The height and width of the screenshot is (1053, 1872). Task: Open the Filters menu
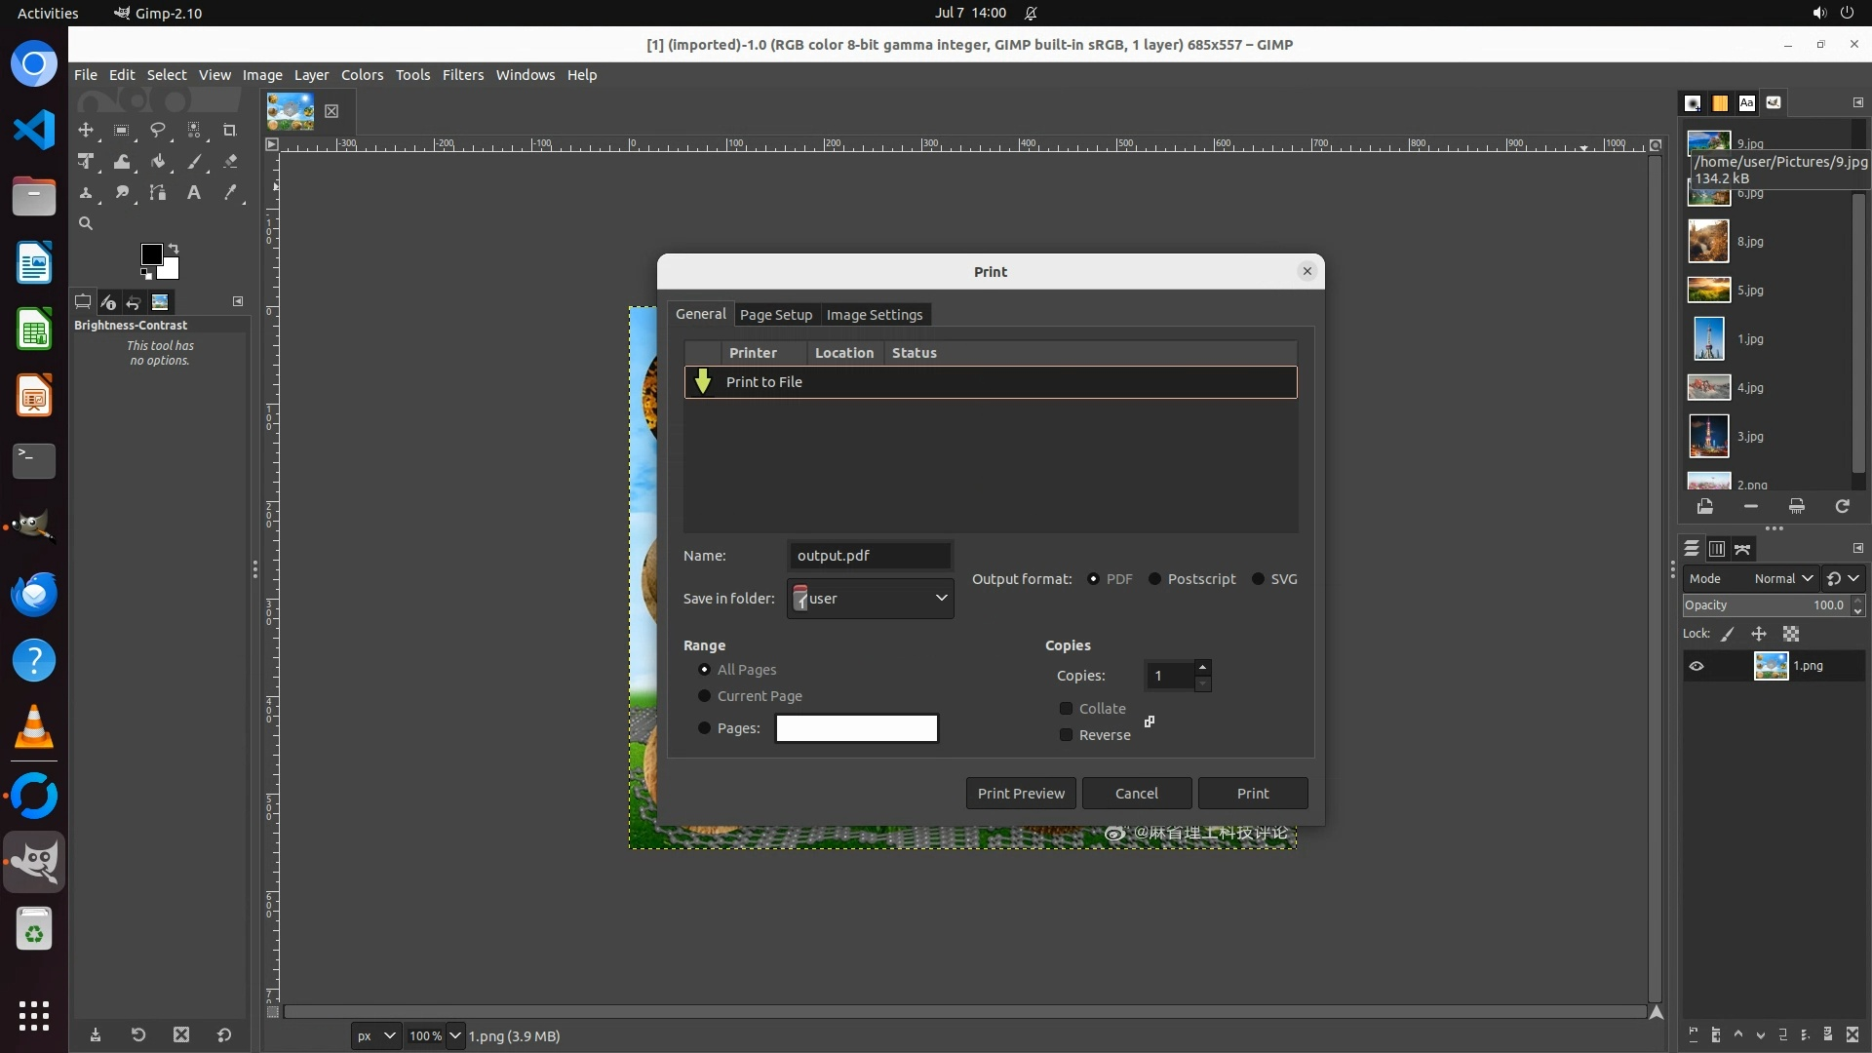pos(462,75)
